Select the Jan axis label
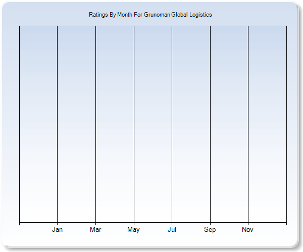This screenshot has width=303, height=252. point(58,230)
